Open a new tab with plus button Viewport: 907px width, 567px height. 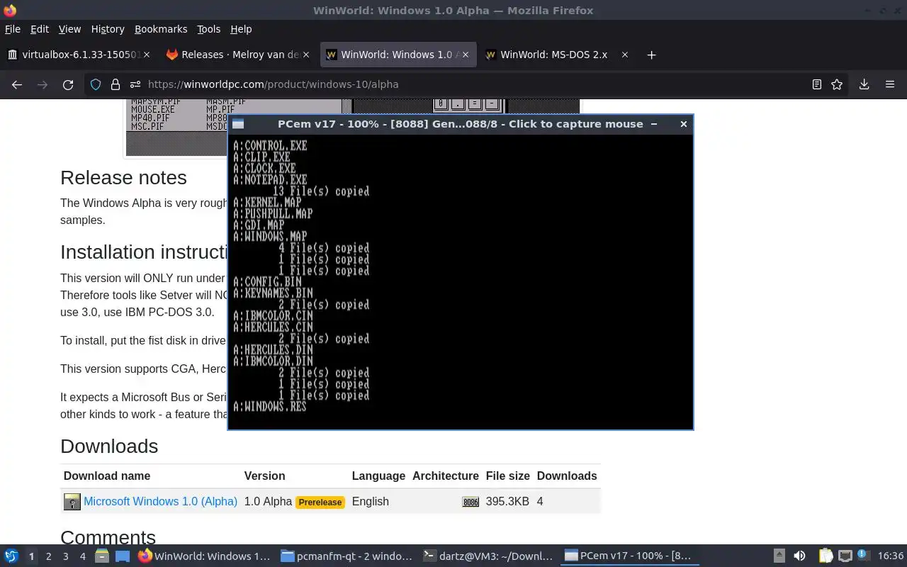click(651, 55)
